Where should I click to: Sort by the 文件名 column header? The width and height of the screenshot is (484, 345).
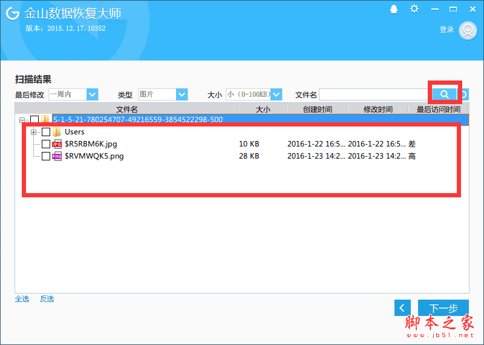(126, 109)
